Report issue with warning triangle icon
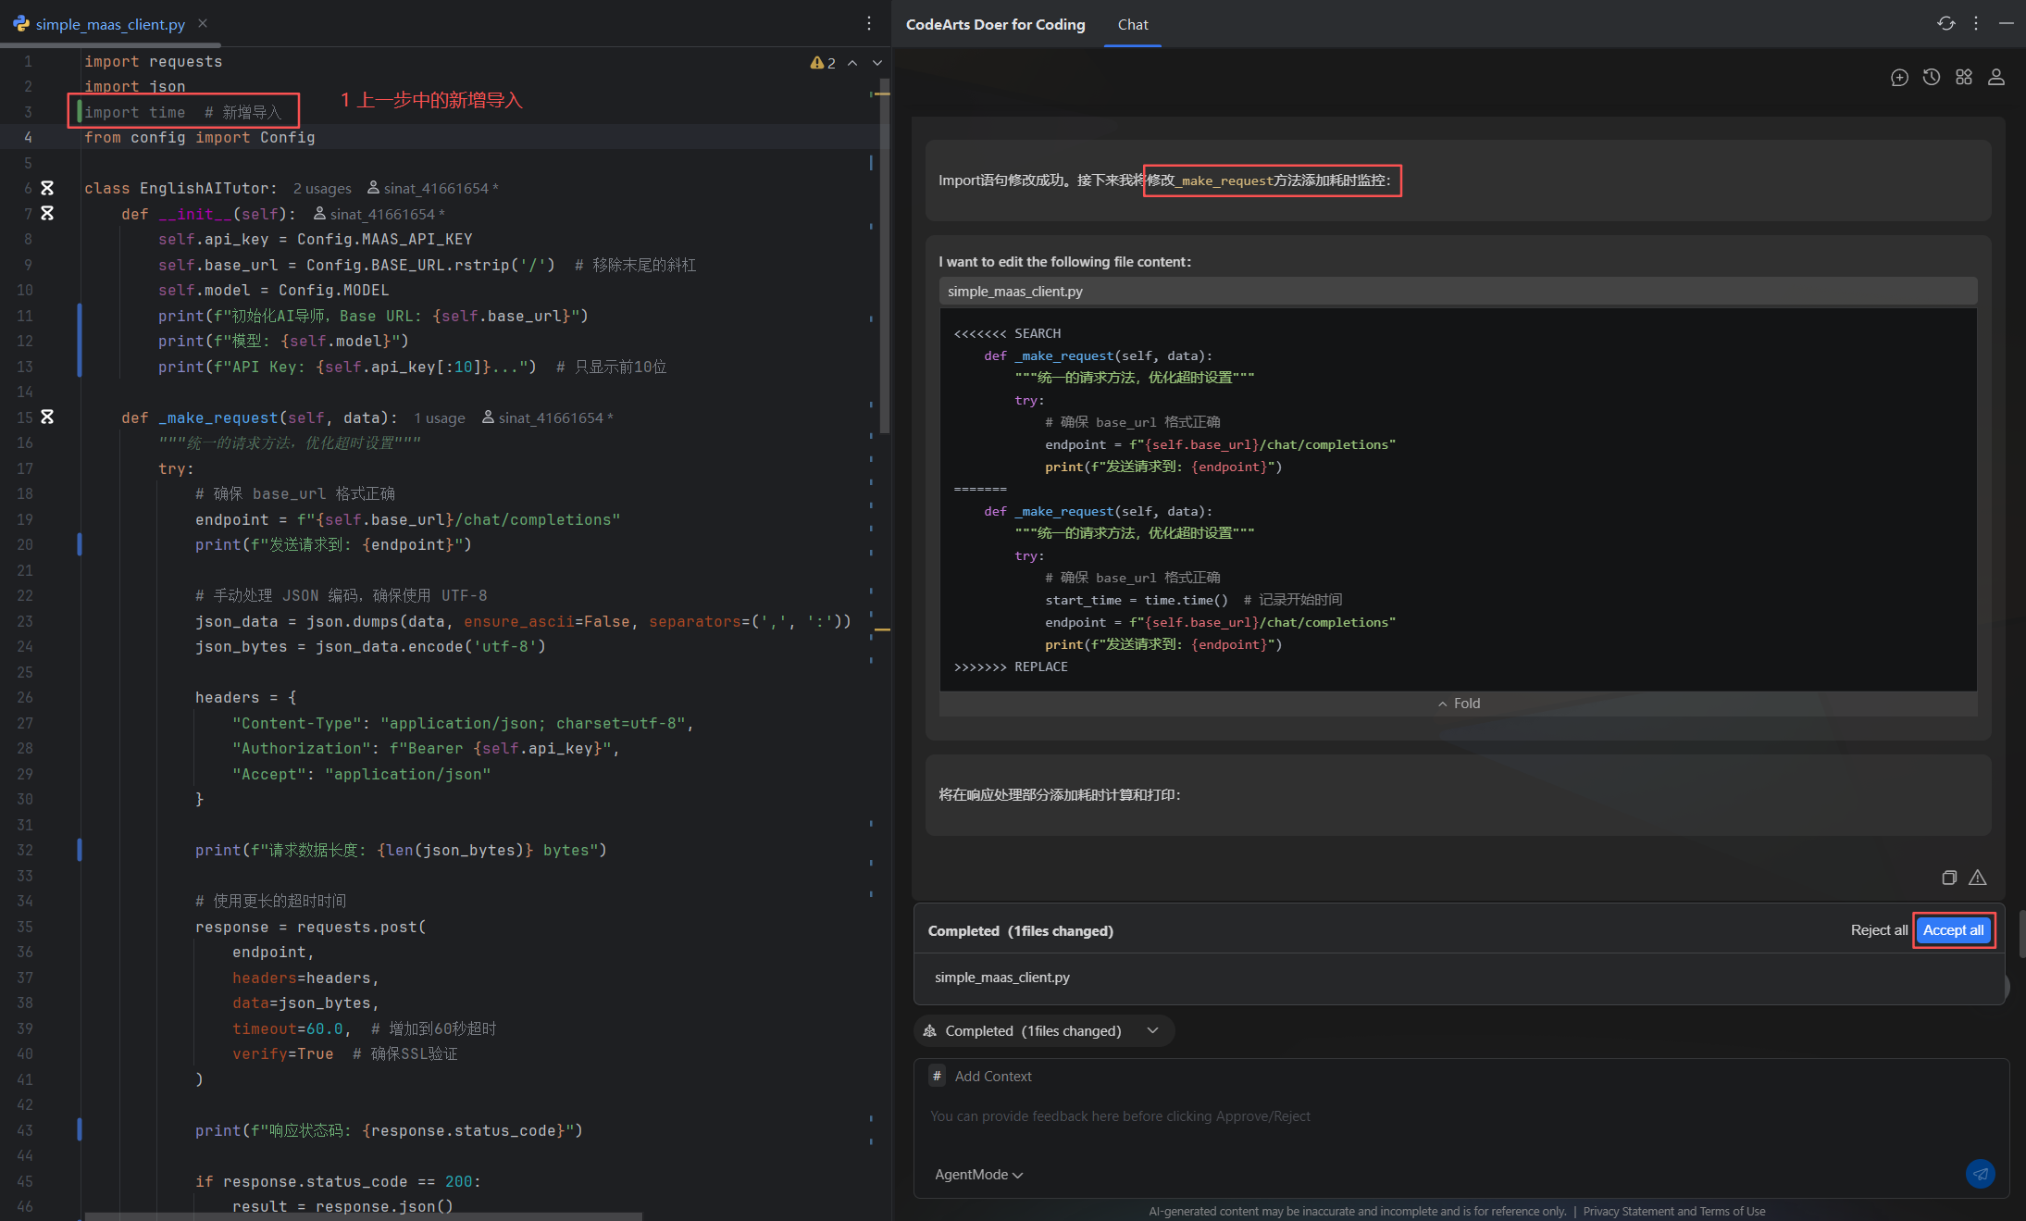 click(1977, 878)
